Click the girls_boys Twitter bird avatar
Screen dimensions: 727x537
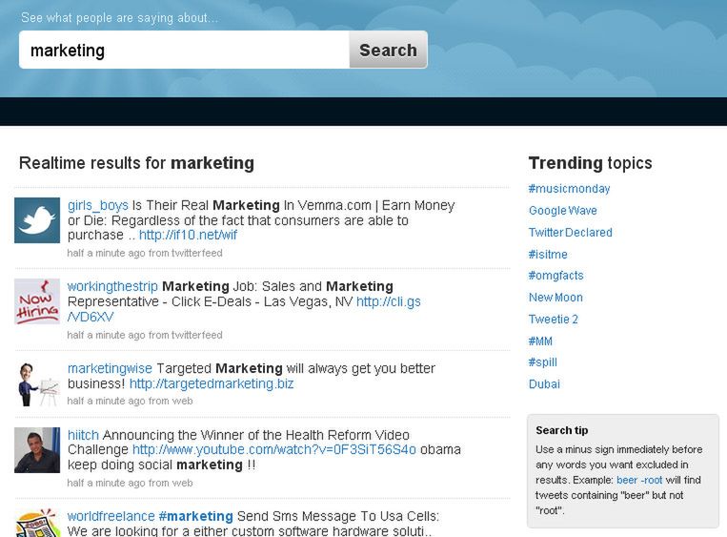[37, 220]
